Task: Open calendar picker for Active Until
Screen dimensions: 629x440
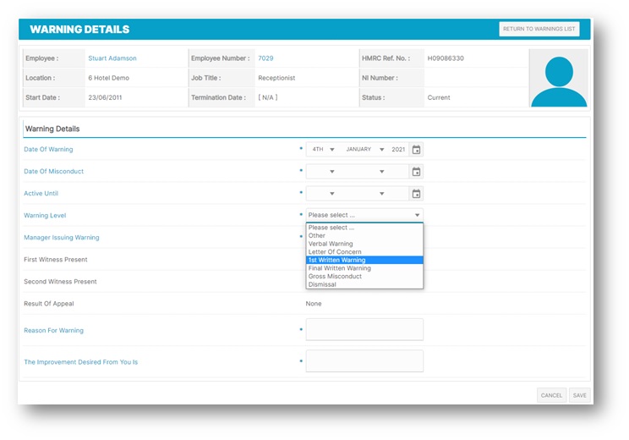Action: pyautogui.click(x=416, y=194)
